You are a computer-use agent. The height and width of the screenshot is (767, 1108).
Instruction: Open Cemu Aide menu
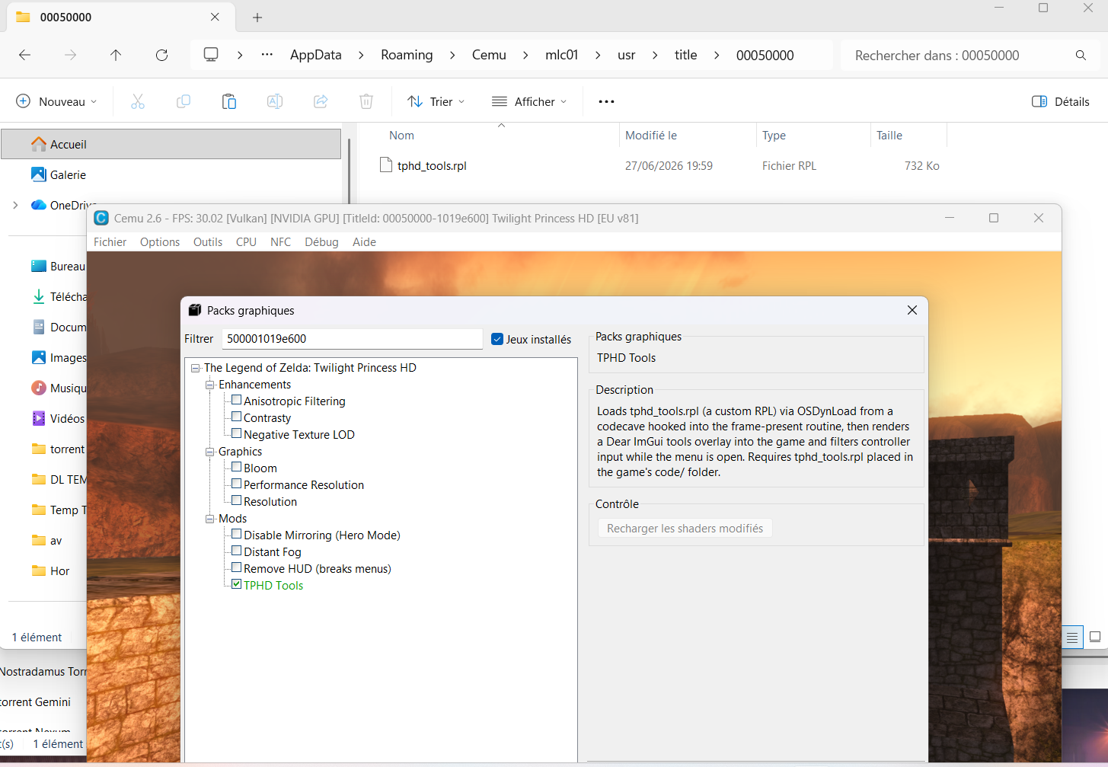[364, 241]
